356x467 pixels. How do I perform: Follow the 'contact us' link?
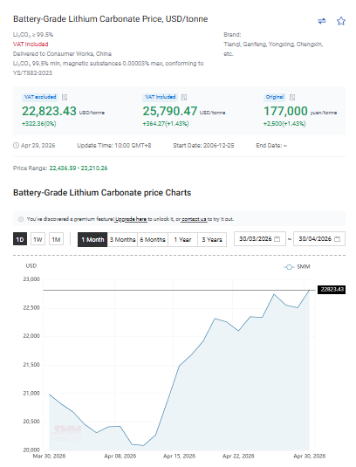coord(194,219)
